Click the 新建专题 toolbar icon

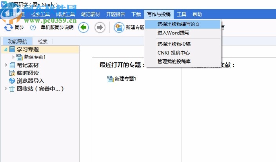pos(119,27)
